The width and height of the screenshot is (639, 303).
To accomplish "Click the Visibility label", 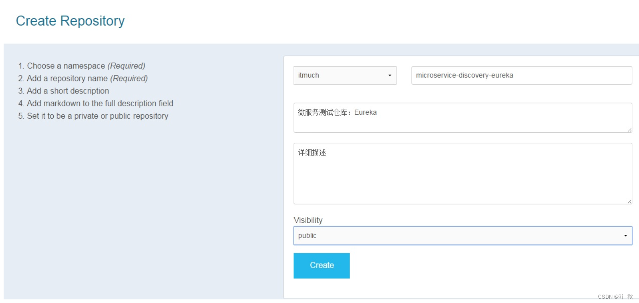I will [308, 220].
